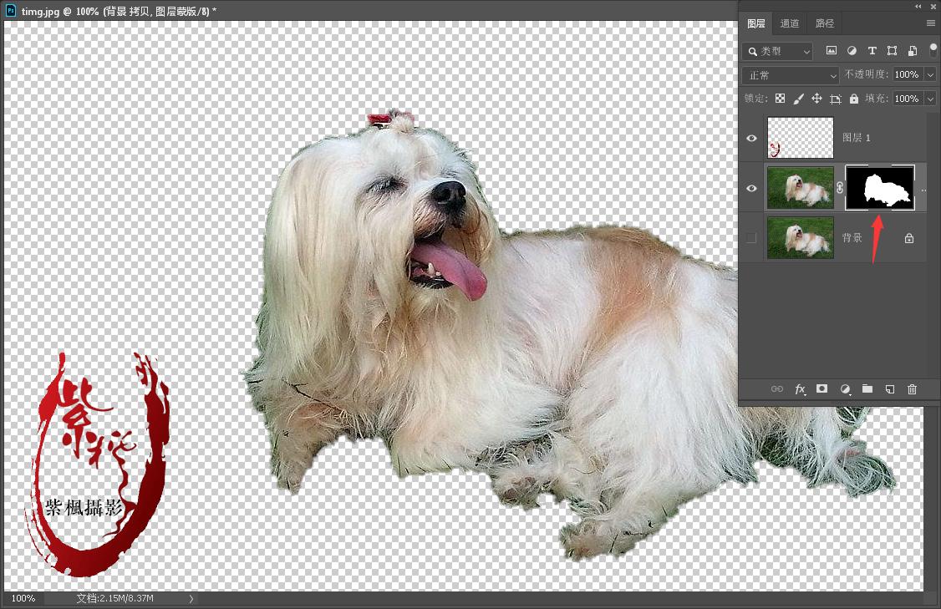The height and width of the screenshot is (609, 941).
Task: Switch to the 路径 tab
Action: pos(825,23)
